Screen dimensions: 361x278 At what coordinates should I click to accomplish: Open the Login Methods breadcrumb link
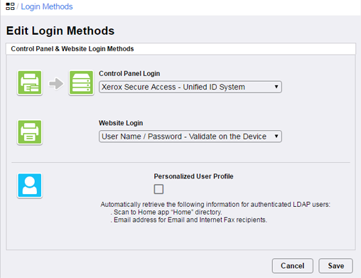[47, 6]
